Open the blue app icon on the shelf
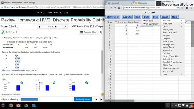194x109 pixels. 34,105
